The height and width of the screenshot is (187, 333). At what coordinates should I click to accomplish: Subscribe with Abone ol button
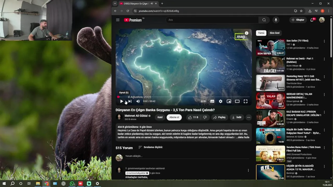click(x=174, y=117)
